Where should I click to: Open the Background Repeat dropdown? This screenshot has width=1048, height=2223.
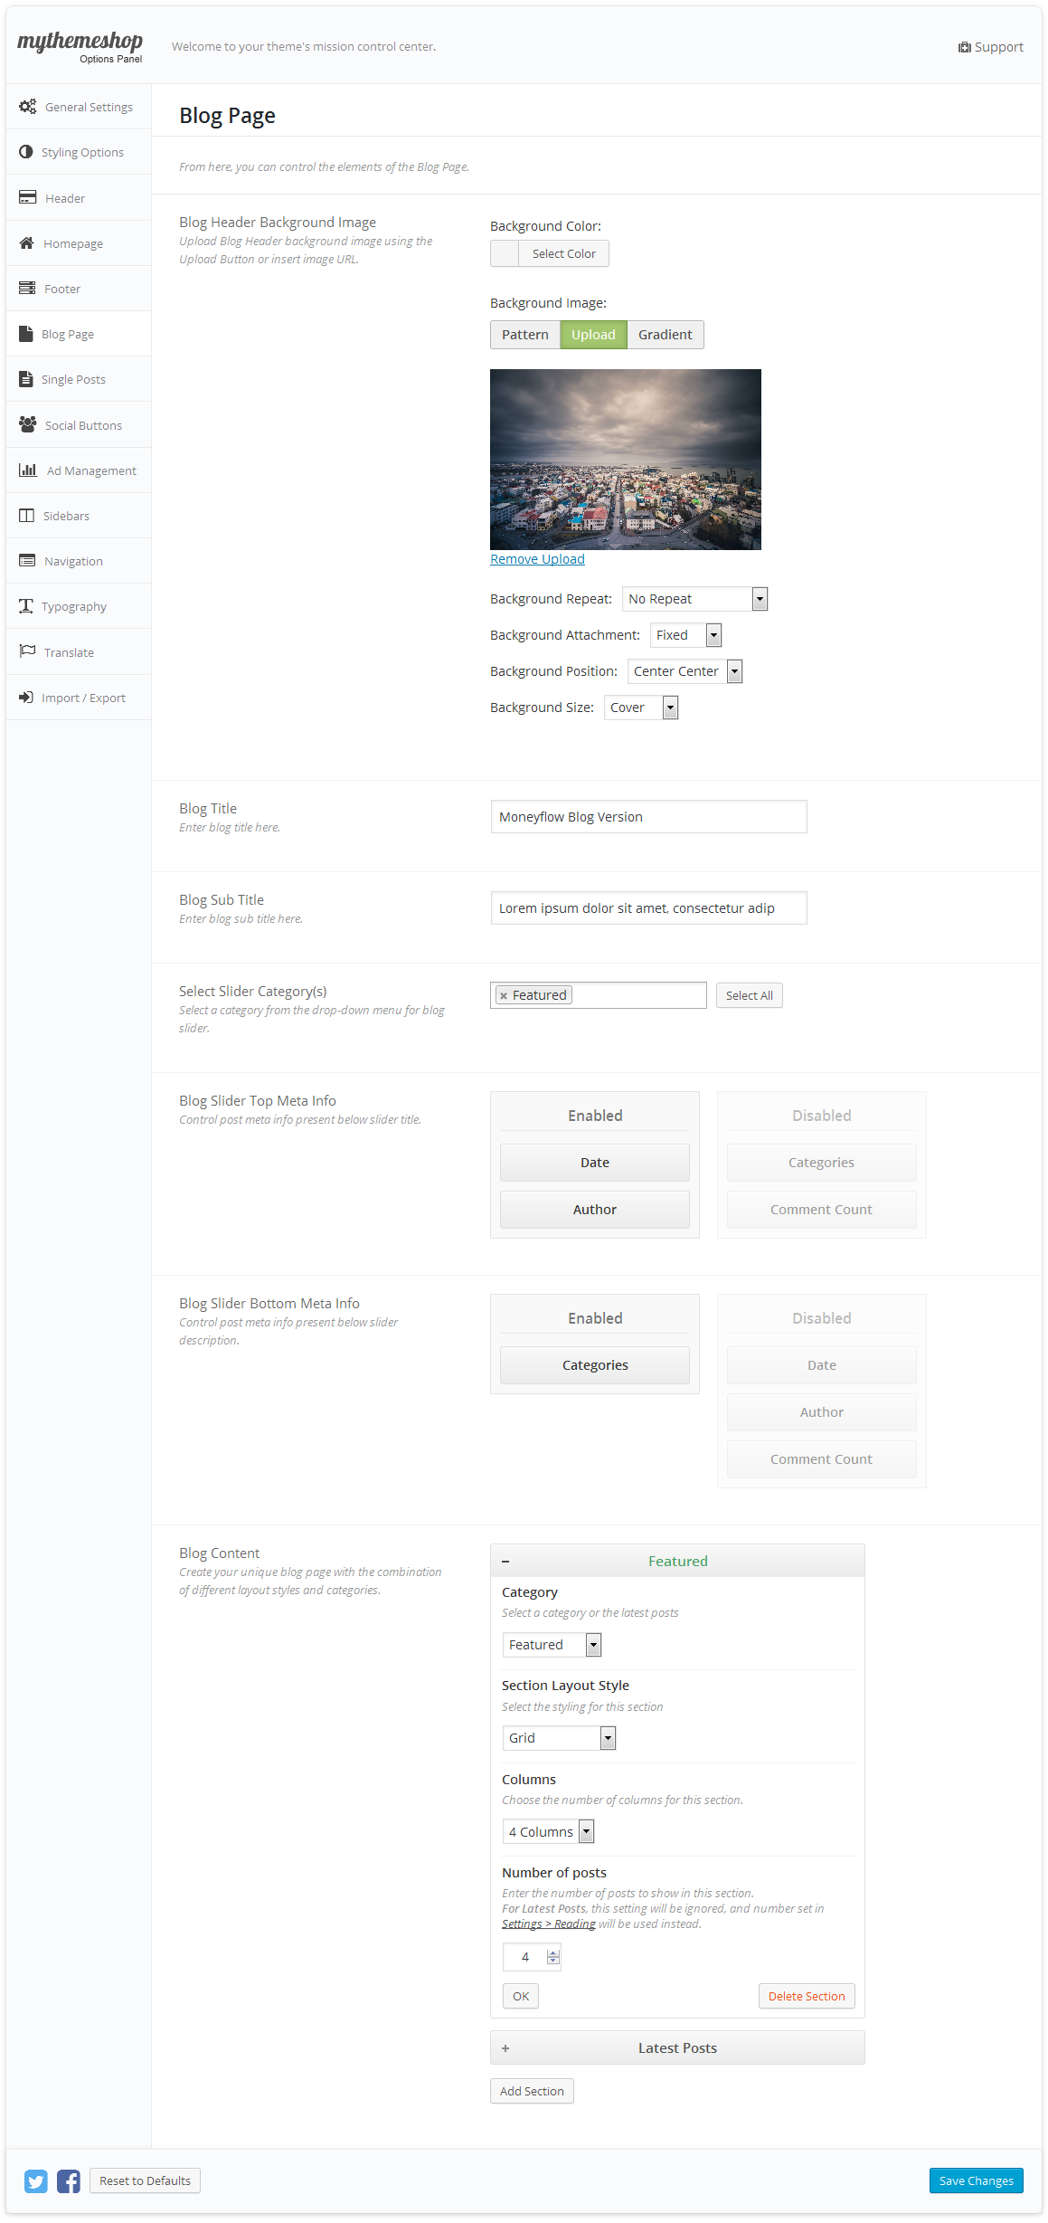pos(694,599)
